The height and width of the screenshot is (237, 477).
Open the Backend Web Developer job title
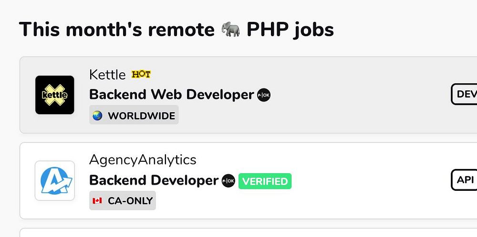point(171,95)
